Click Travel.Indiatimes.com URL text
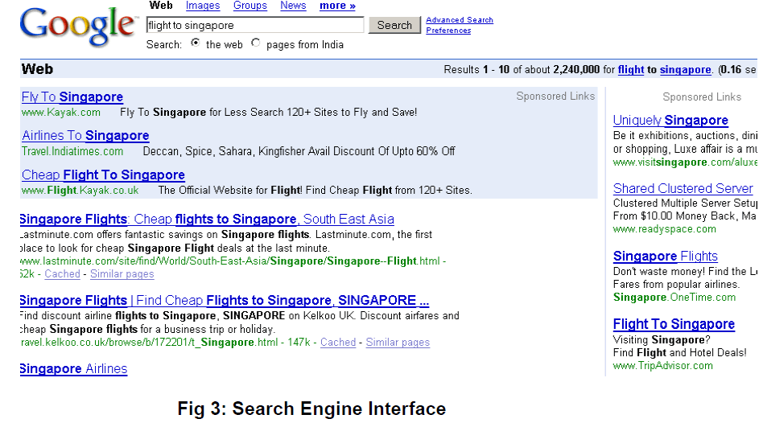The width and height of the screenshot is (763, 423). coord(72,151)
